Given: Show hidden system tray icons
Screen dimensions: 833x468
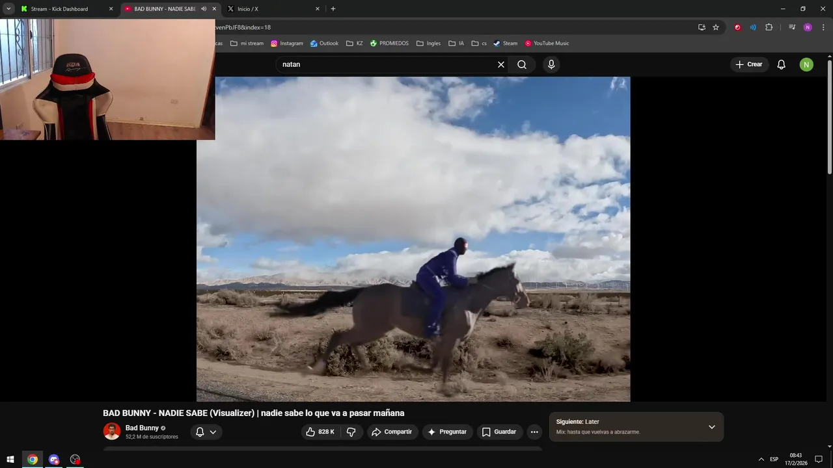Looking at the screenshot, I should [761, 460].
